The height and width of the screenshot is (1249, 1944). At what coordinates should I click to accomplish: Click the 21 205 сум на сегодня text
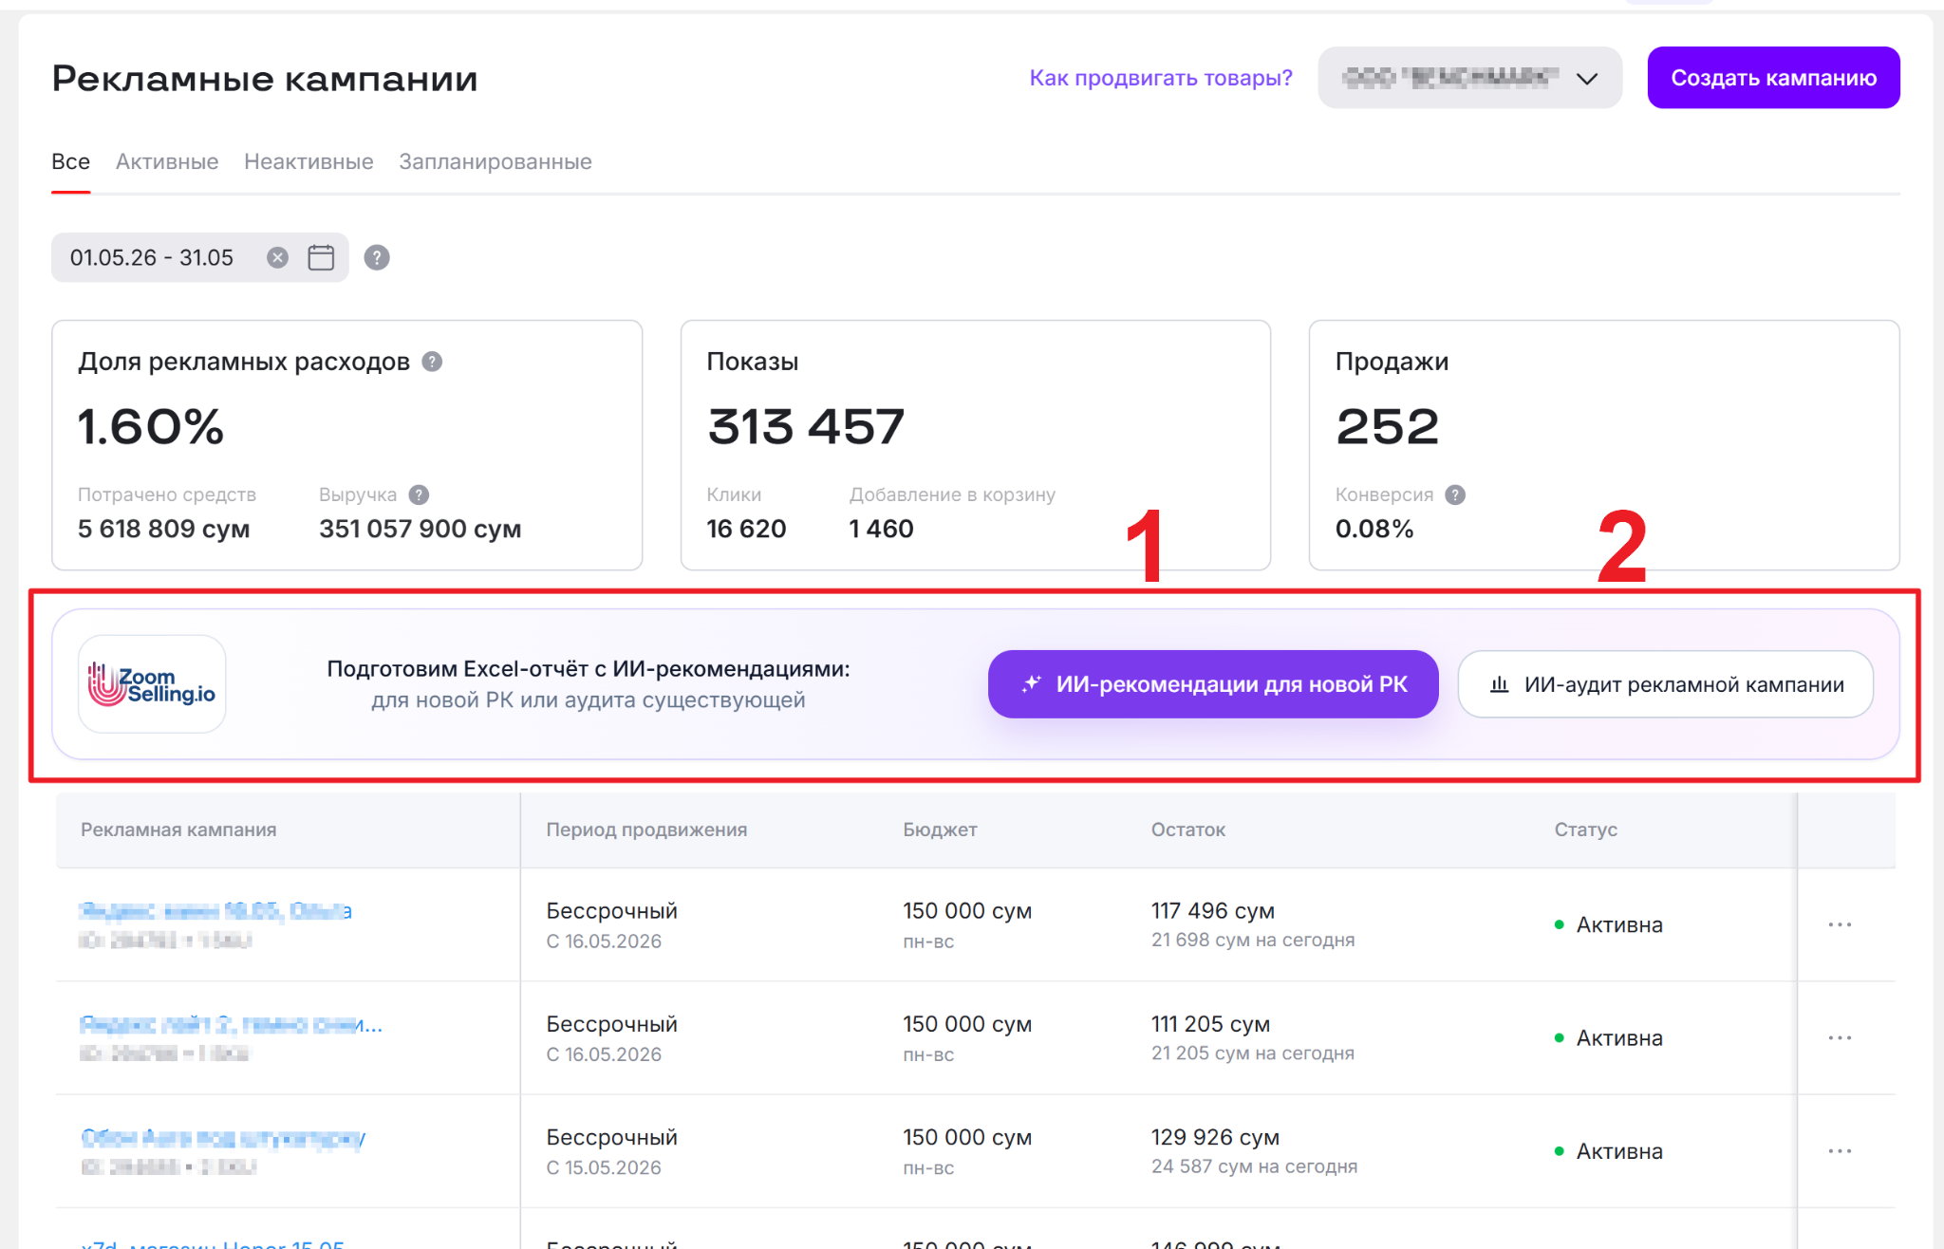tap(1253, 1053)
